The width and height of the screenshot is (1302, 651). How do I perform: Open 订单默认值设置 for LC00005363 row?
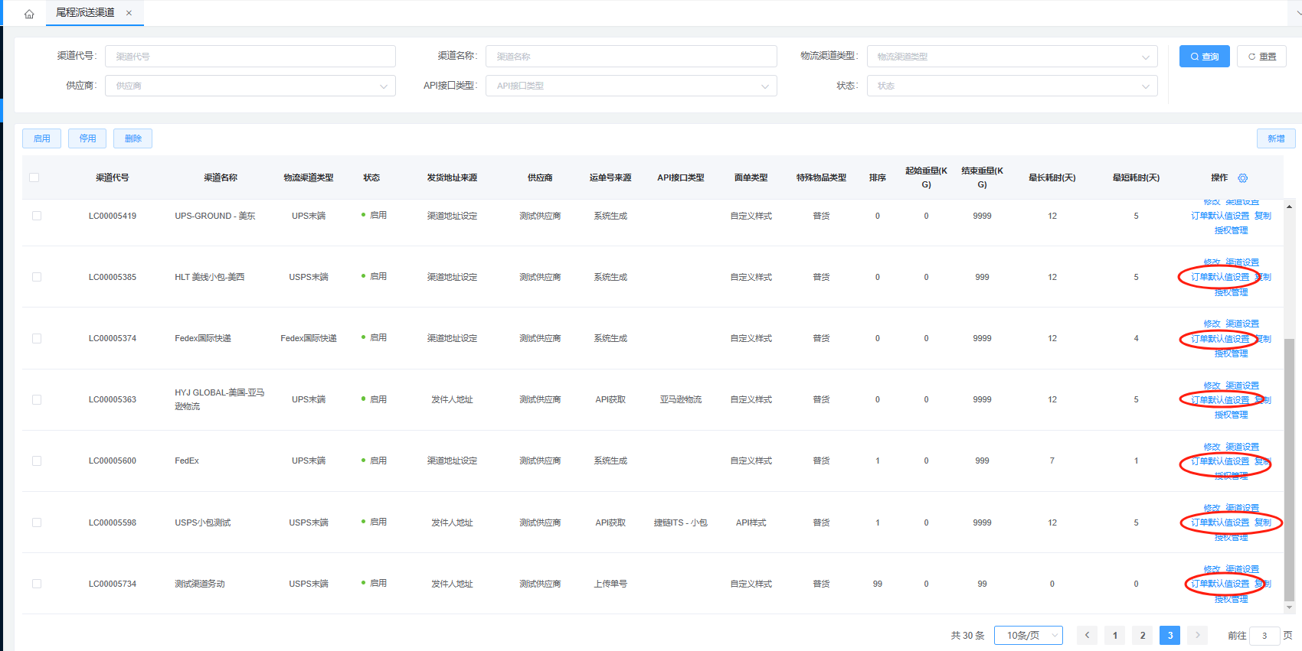[1220, 399]
